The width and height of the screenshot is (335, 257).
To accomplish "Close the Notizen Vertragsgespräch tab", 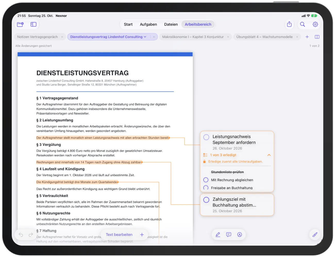I will (x=62, y=37).
